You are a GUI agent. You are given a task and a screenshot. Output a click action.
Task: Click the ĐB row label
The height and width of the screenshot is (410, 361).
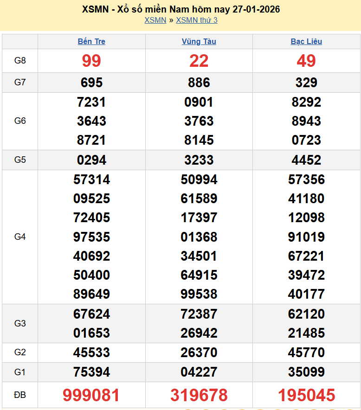click(x=20, y=395)
